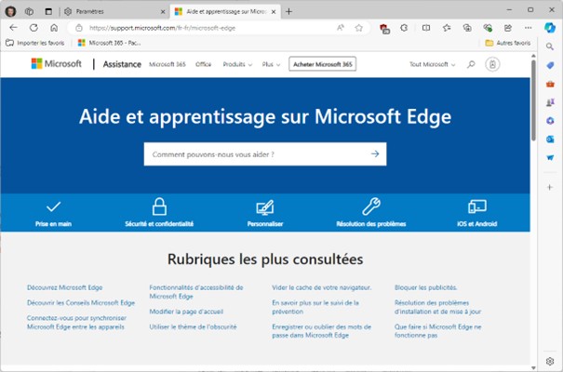563x372 pixels.
Task: Click the Résolution des problèmes wrench icon
Action: tap(370, 206)
